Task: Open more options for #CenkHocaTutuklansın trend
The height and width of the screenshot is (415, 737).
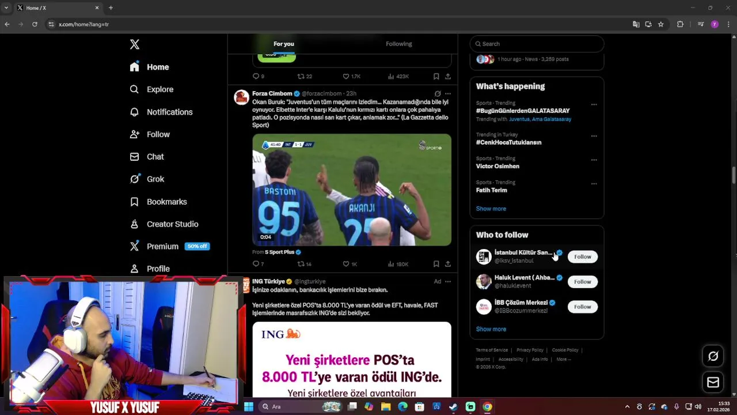Action: click(x=594, y=136)
